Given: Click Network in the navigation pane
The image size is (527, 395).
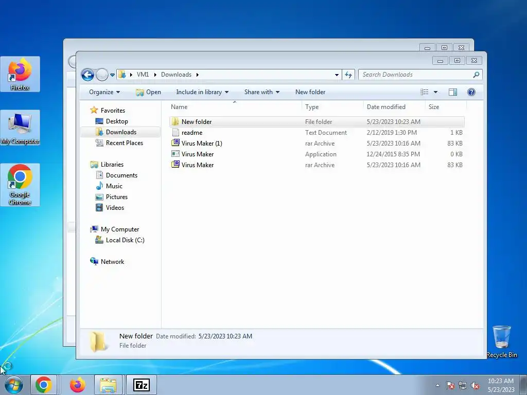Looking at the screenshot, I should 112,262.
